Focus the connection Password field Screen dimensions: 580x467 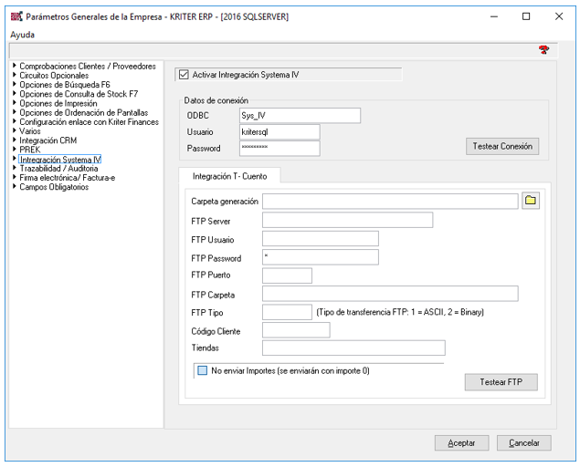point(279,148)
